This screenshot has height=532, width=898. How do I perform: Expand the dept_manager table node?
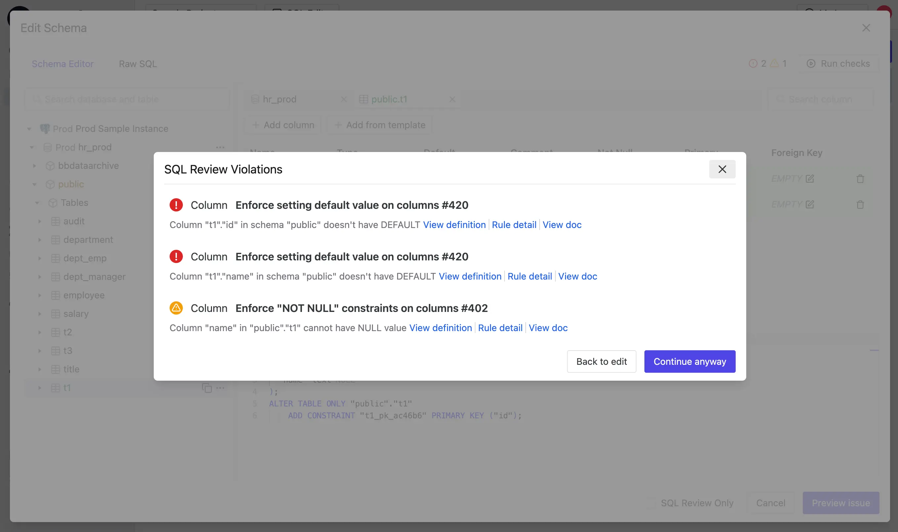(40, 277)
